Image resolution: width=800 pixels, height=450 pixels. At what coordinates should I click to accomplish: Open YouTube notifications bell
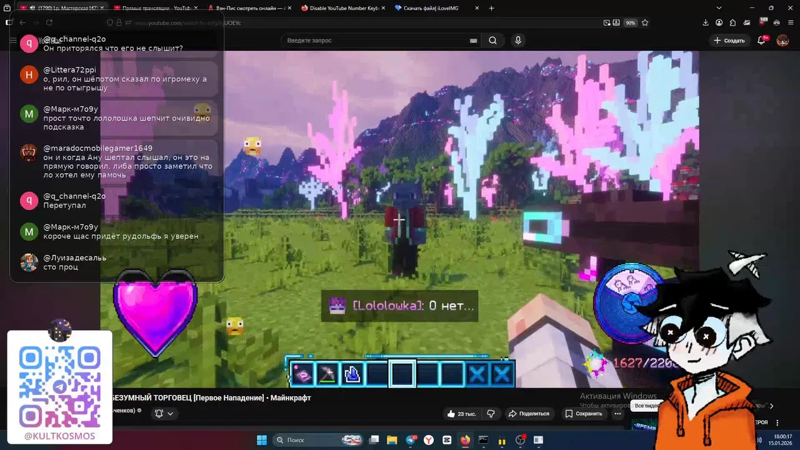tap(761, 41)
